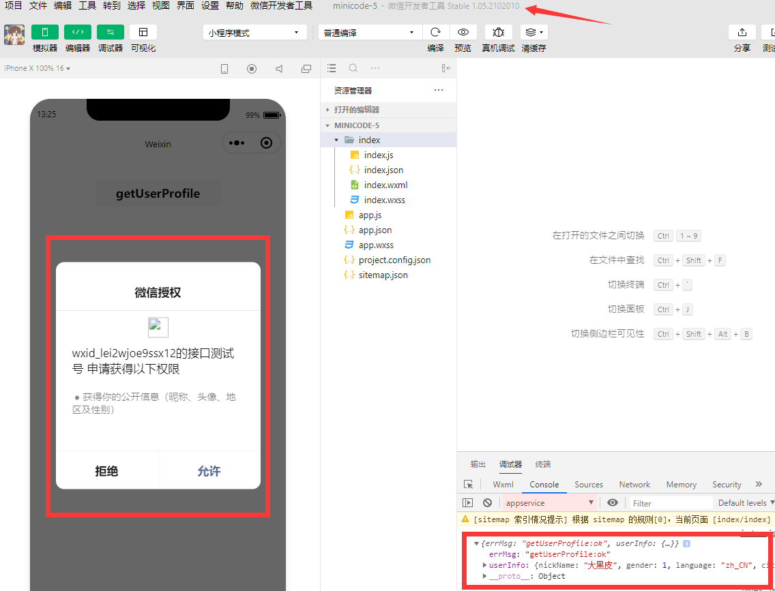Select the Network devtools tab
This screenshot has width=775, height=591.
pos(634,485)
